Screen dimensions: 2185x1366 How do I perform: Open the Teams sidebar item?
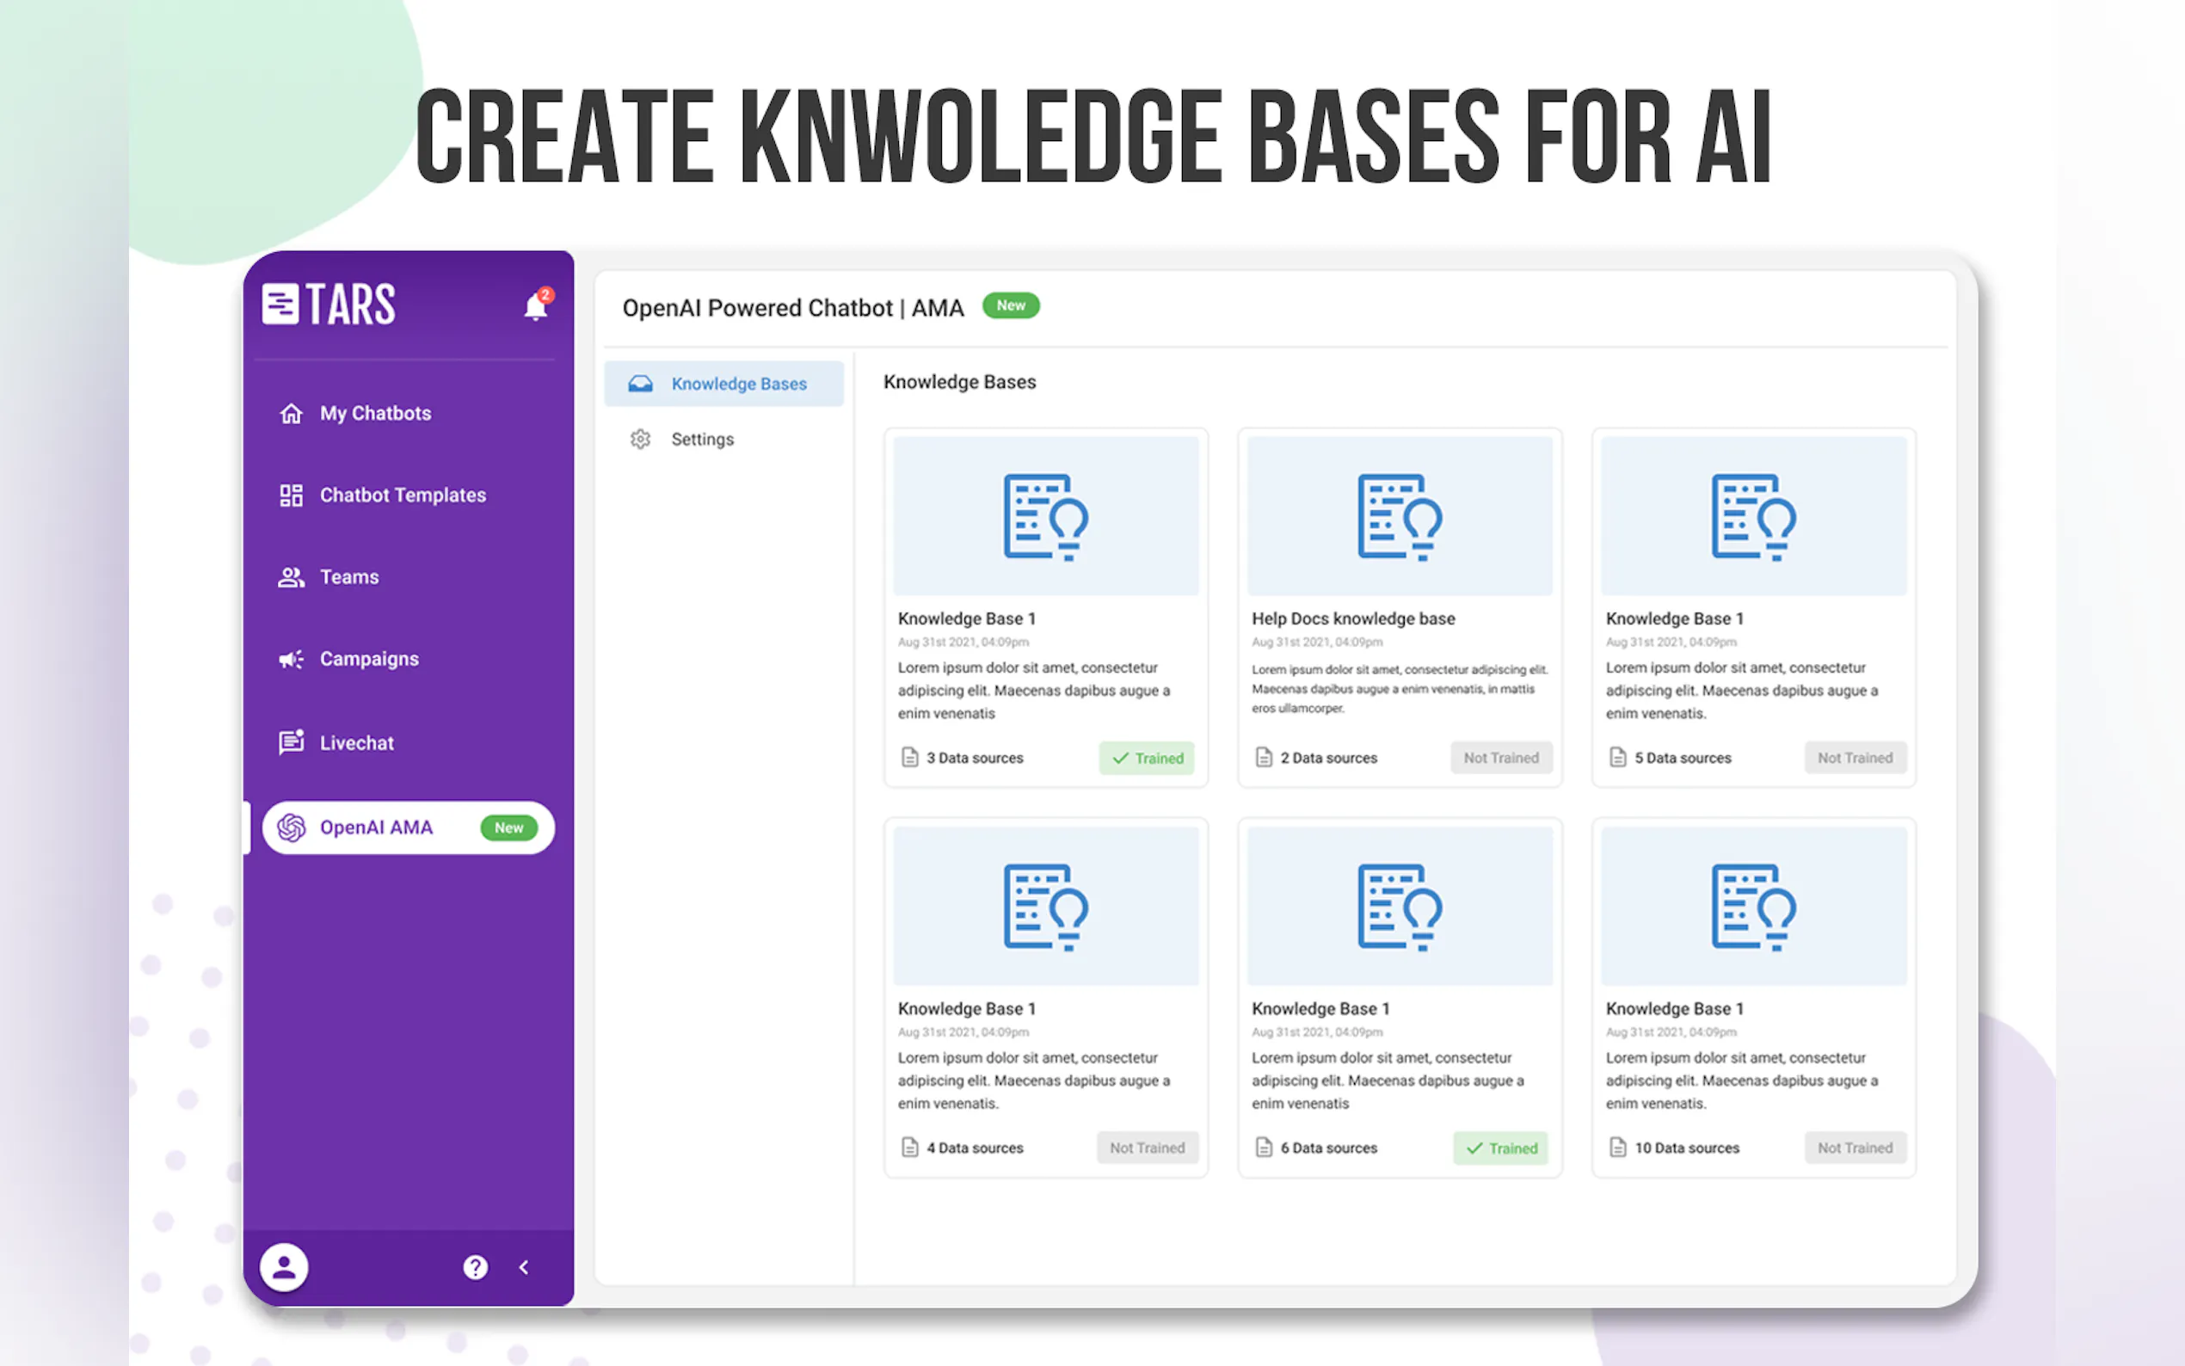(348, 576)
